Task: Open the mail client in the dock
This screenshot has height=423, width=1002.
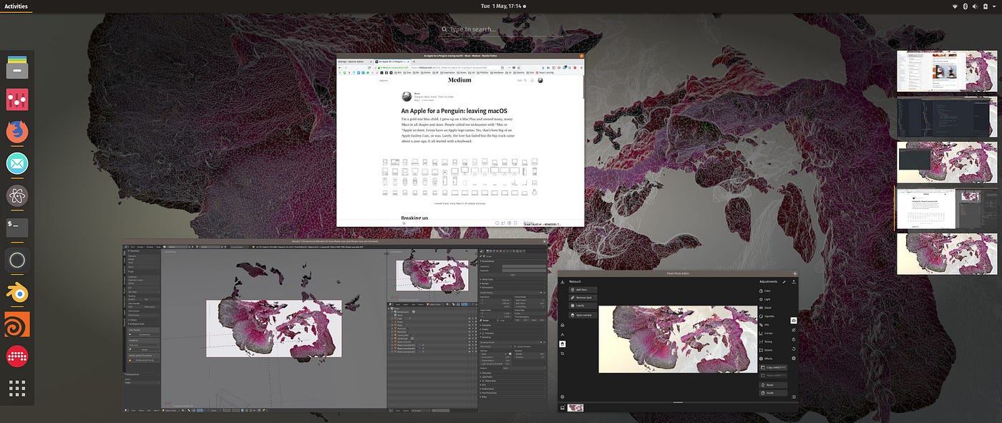Action: tap(17, 164)
